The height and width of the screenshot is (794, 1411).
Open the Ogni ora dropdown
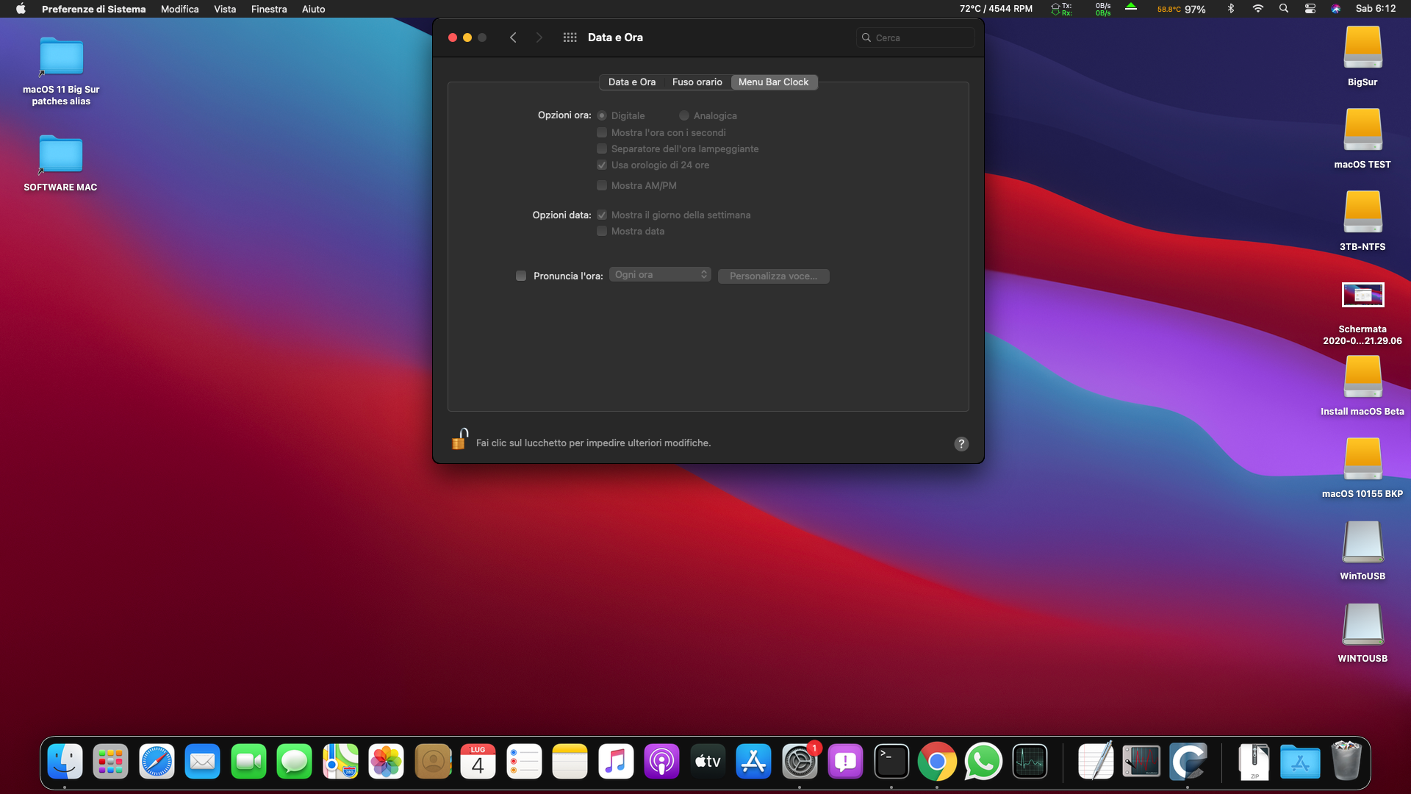(660, 274)
